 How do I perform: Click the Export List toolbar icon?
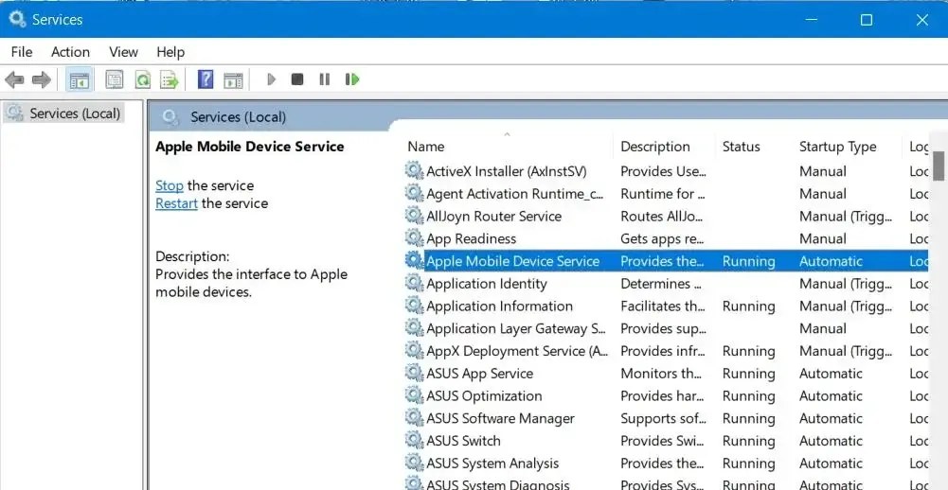point(170,79)
